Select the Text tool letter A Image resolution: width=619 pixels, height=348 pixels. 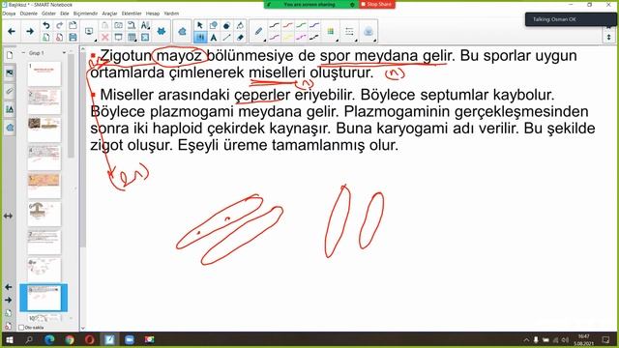(x=214, y=38)
